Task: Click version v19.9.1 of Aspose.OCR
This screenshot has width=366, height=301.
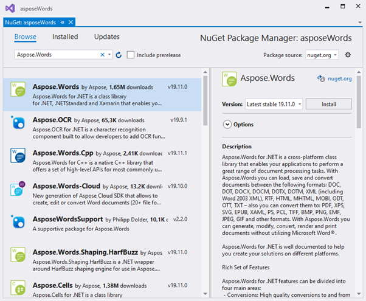Action: click(x=179, y=120)
